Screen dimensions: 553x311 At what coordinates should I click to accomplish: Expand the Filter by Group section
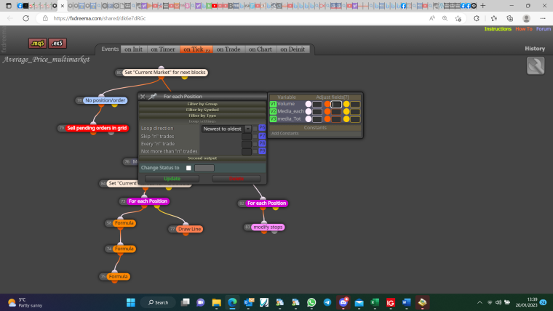click(x=202, y=104)
